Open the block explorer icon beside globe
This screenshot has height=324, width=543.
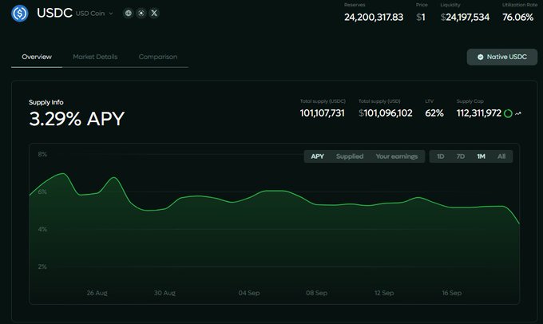(141, 13)
